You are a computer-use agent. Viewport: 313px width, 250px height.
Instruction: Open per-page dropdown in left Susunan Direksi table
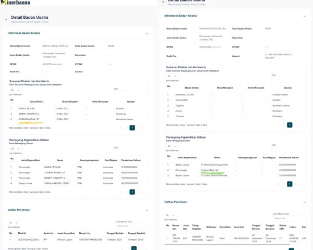(14, 90)
